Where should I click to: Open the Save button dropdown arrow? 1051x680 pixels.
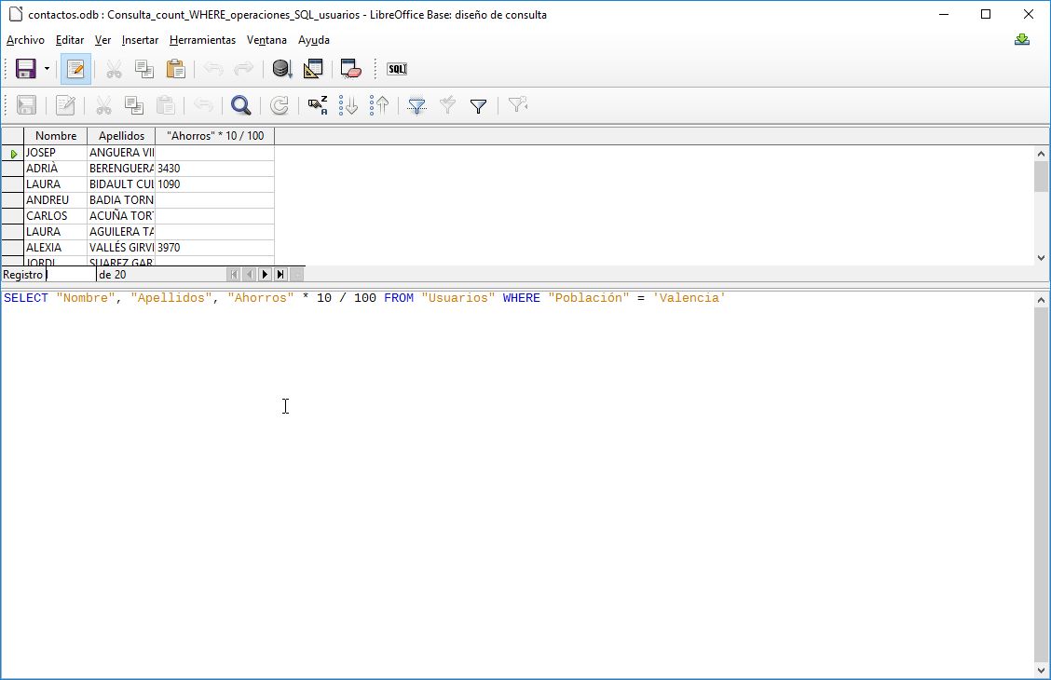(x=47, y=69)
